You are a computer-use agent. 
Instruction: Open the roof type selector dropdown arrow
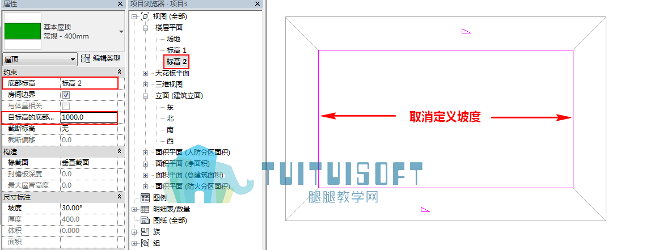[x=121, y=32]
